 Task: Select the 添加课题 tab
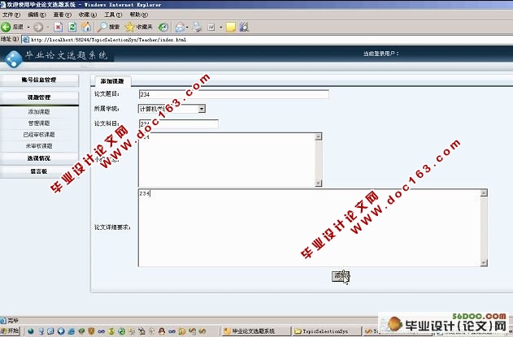[112, 81]
